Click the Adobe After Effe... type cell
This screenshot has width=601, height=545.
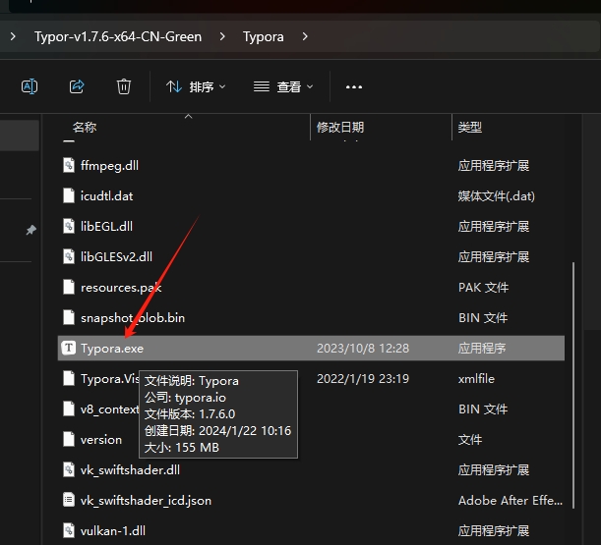tap(511, 501)
